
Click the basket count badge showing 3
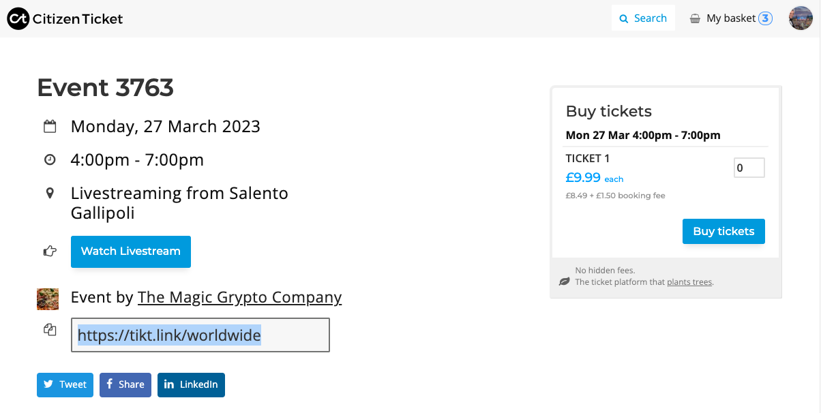point(766,18)
